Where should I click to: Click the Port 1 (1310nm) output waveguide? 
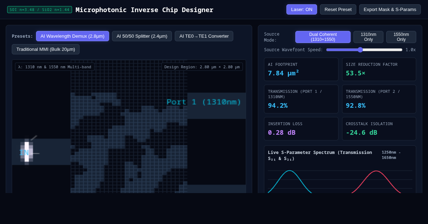click(216, 106)
